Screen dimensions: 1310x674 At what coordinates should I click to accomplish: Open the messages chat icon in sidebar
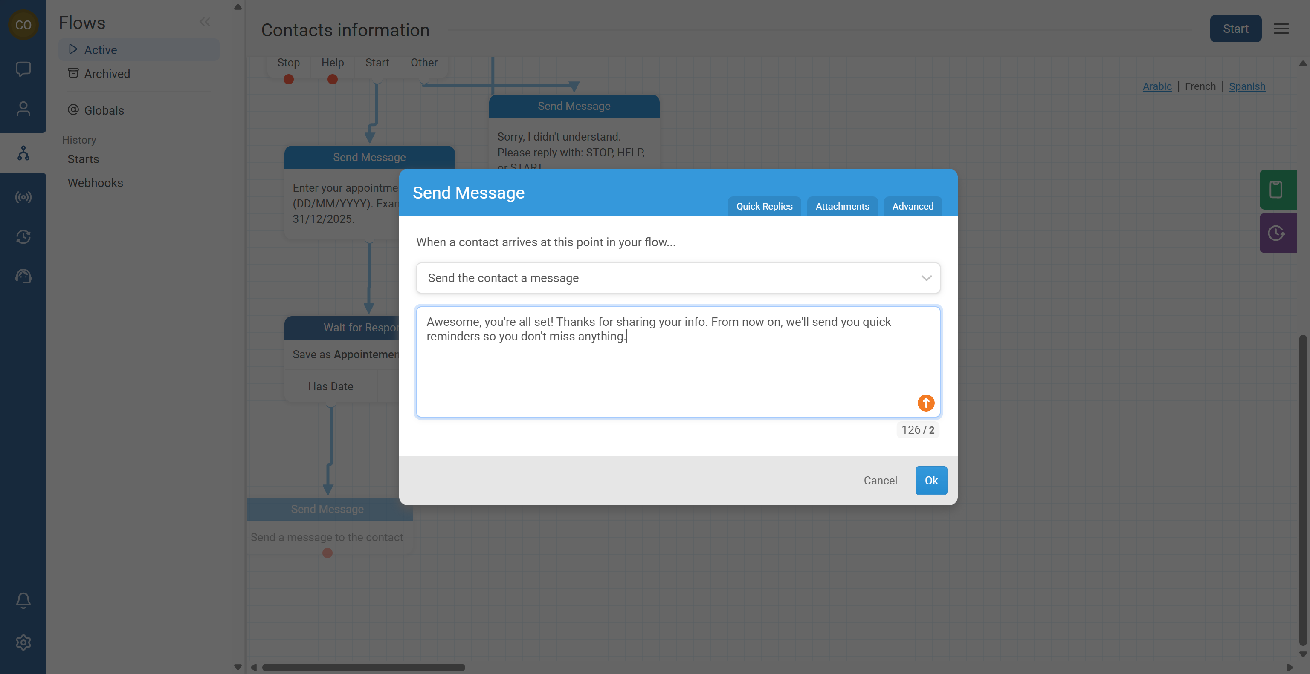pos(23,69)
